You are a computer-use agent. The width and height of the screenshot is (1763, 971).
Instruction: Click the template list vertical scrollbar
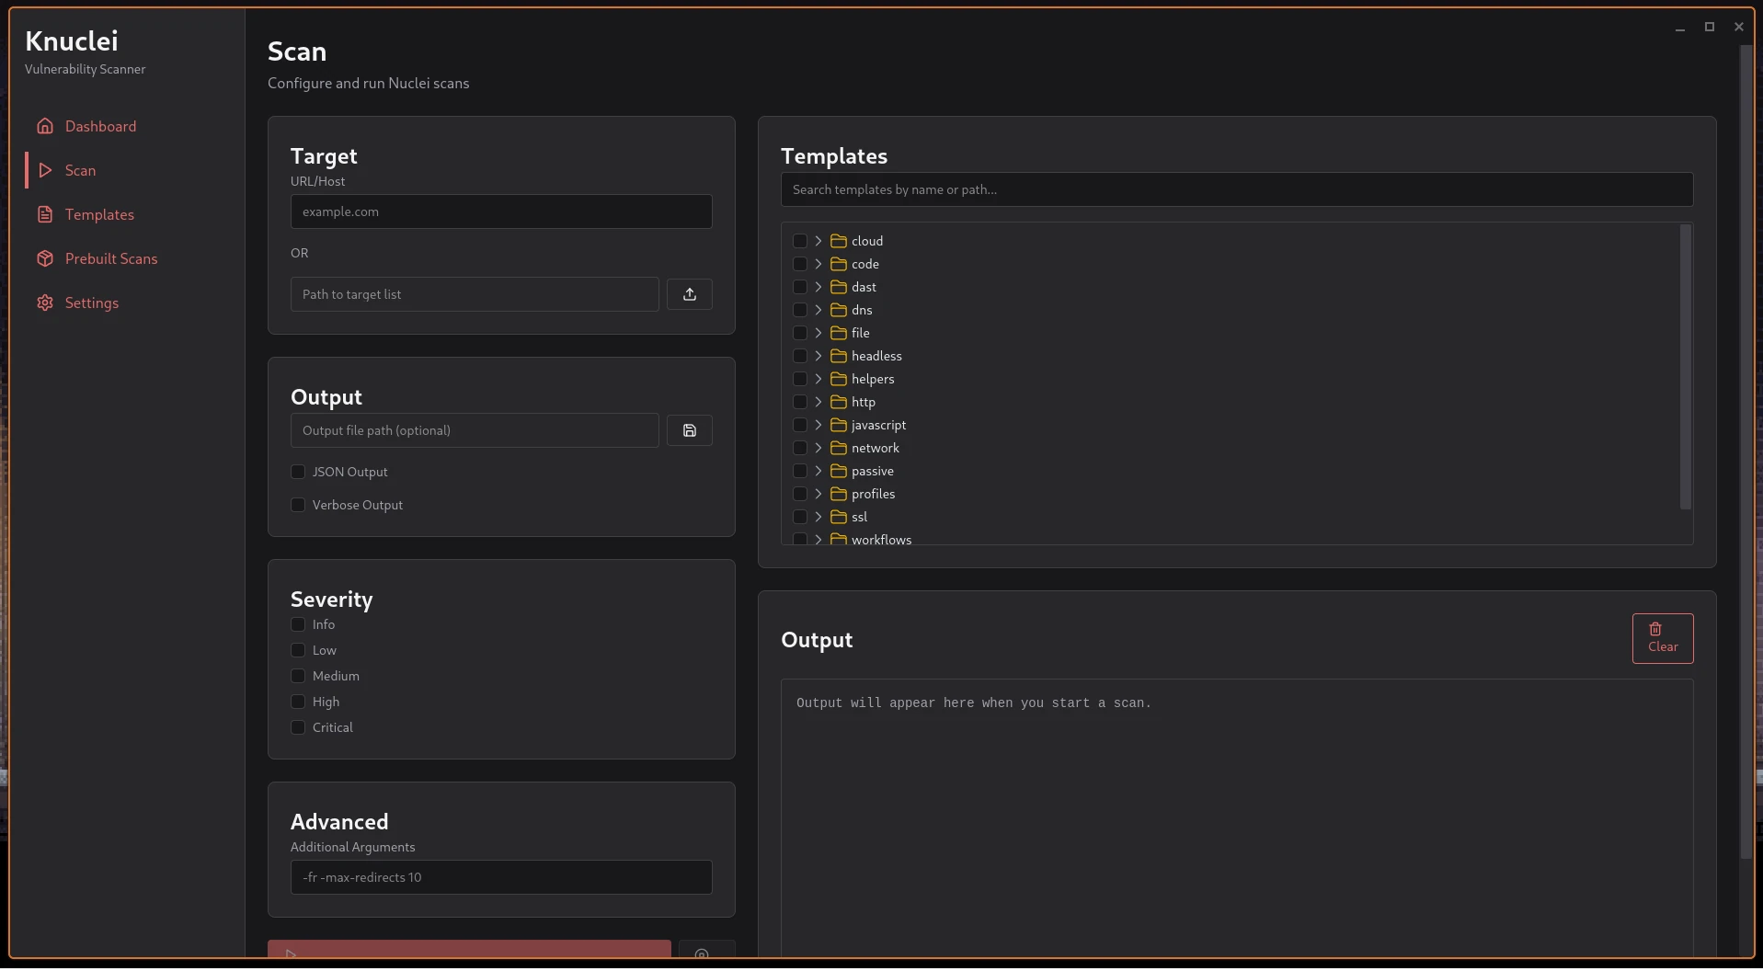pyautogui.click(x=1685, y=366)
